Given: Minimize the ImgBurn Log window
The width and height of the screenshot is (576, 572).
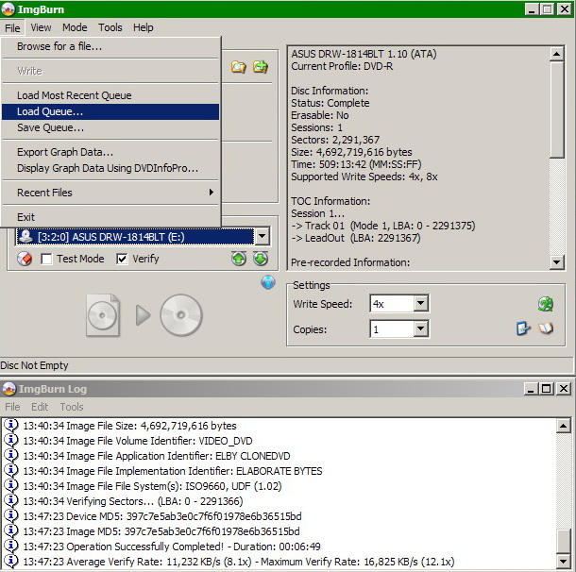Looking at the screenshot, I should [531, 389].
